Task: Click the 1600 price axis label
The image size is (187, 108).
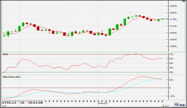Action: (173, 39)
